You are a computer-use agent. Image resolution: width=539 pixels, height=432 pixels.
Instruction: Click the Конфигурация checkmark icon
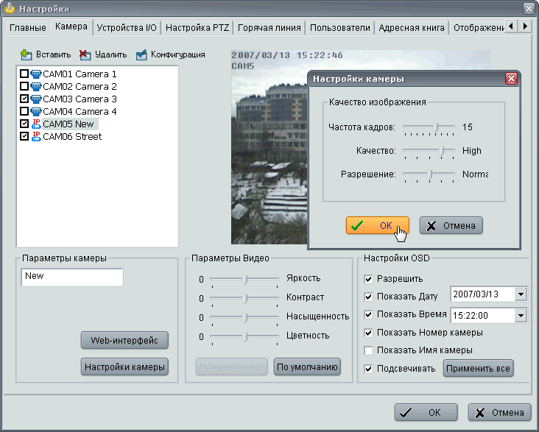pyautogui.click(x=141, y=54)
